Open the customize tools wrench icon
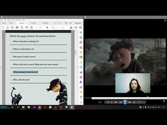 click(x=81, y=97)
